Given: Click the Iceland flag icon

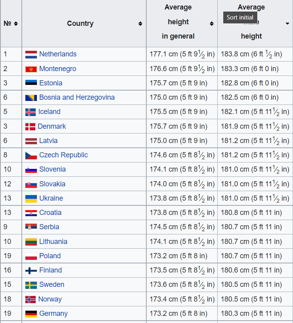Looking at the screenshot, I should (31, 112).
